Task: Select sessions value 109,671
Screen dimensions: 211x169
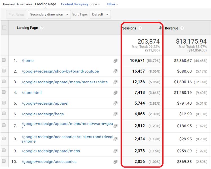Action: (x=137, y=60)
